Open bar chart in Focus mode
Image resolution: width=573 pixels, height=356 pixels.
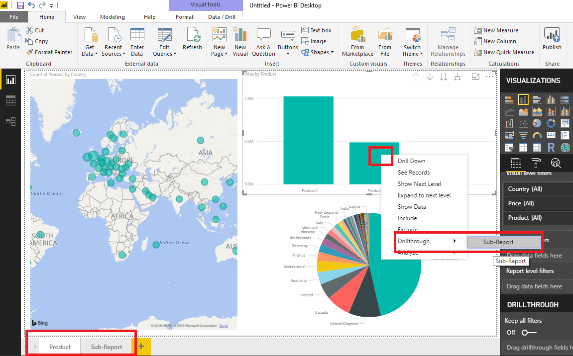pos(475,77)
